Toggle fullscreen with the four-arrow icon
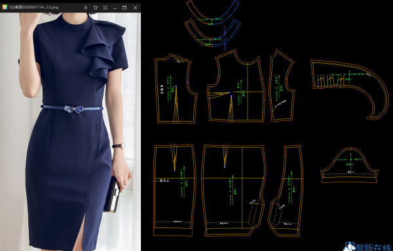 pyautogui.click(x=105, y=8)
